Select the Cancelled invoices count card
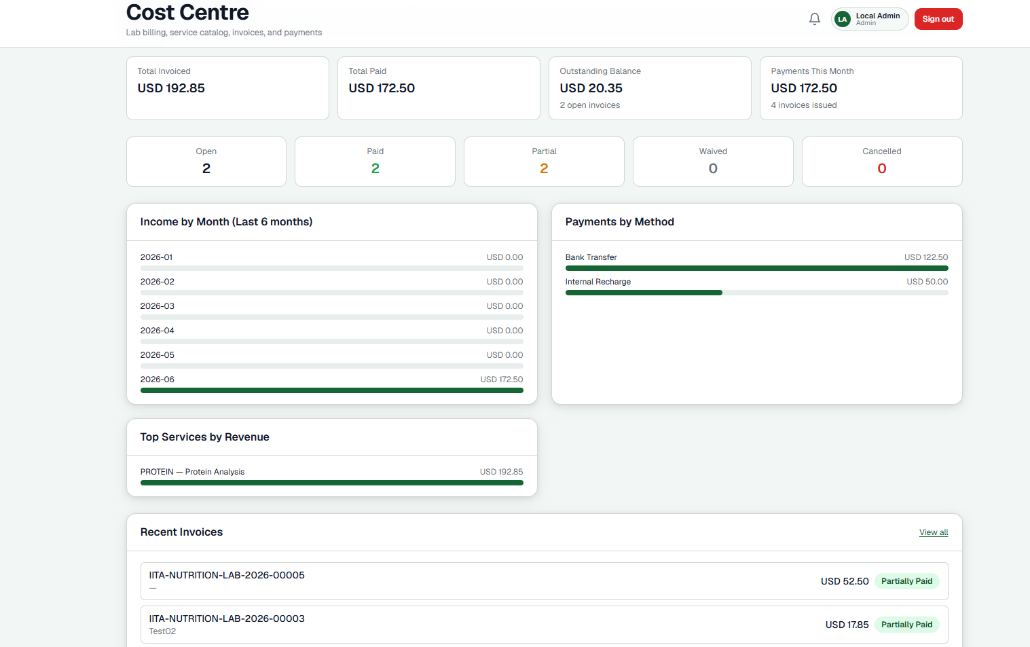The height and width of the screenshot is (647, 1030). click(882, 162)
